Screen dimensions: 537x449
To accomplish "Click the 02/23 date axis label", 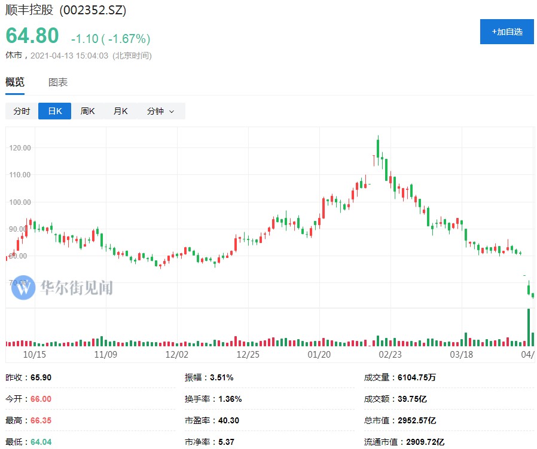I will click(390, 354).
